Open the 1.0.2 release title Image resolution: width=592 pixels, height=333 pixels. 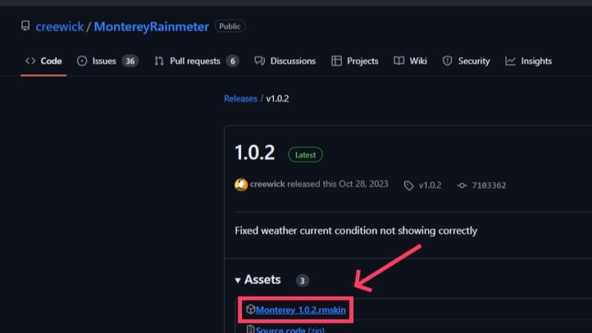pyautogui.click(x=255, y=152)
